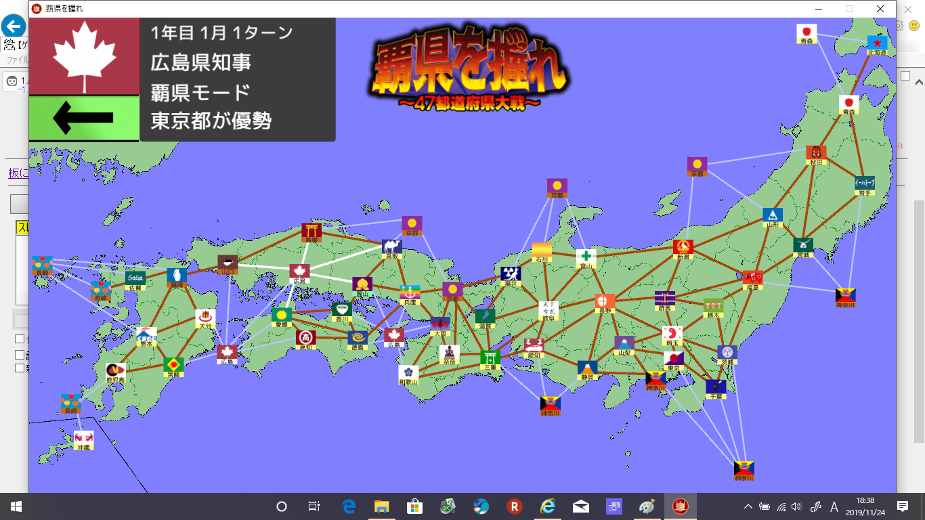This screenshot has height=520, width=925.
Task: Click the 福岡 prefecture icon
Action: click(x=177, y=278)
